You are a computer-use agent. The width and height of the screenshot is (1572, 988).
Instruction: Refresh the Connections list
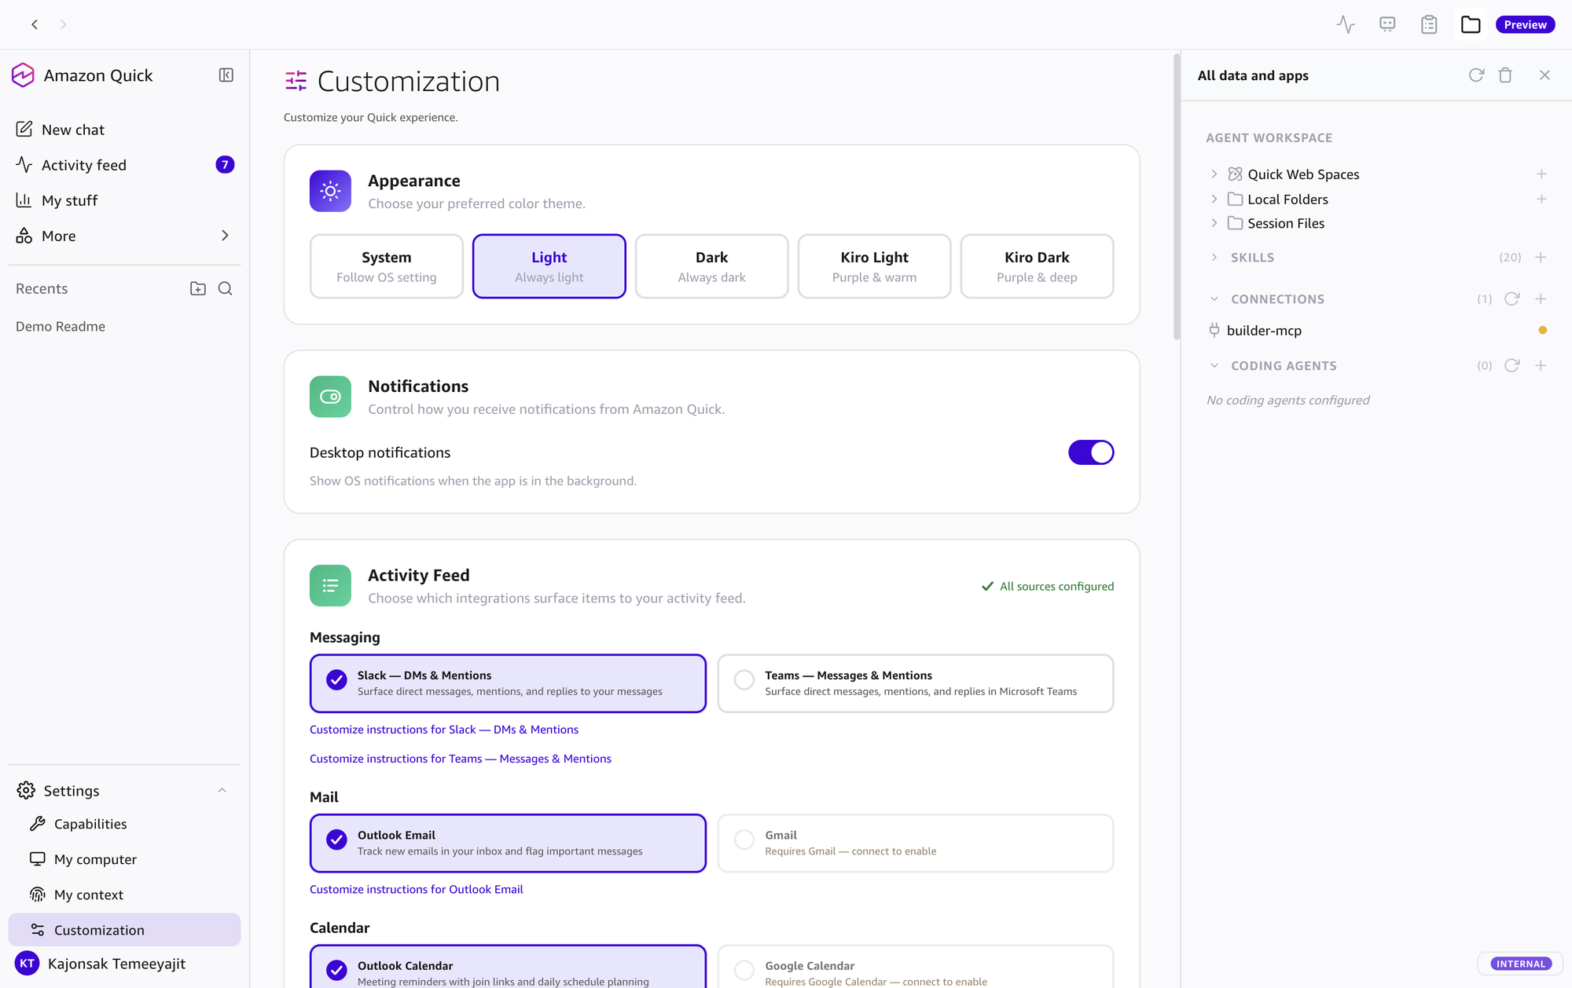click(1511, 299)
